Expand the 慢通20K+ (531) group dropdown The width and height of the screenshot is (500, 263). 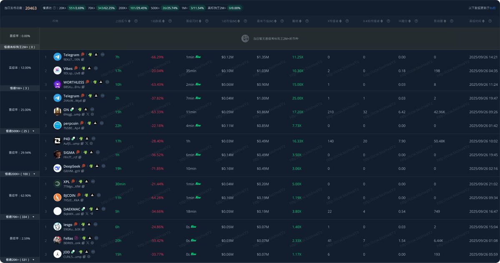[x=33, y=260]
